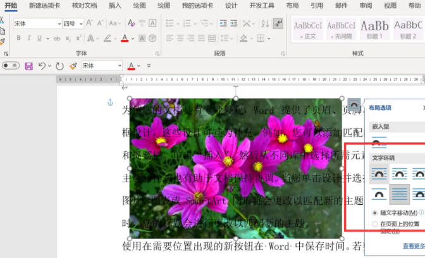This screenshot has width=425, height=258.
Task: Apply distributed alignment
Action: (212, 38)
